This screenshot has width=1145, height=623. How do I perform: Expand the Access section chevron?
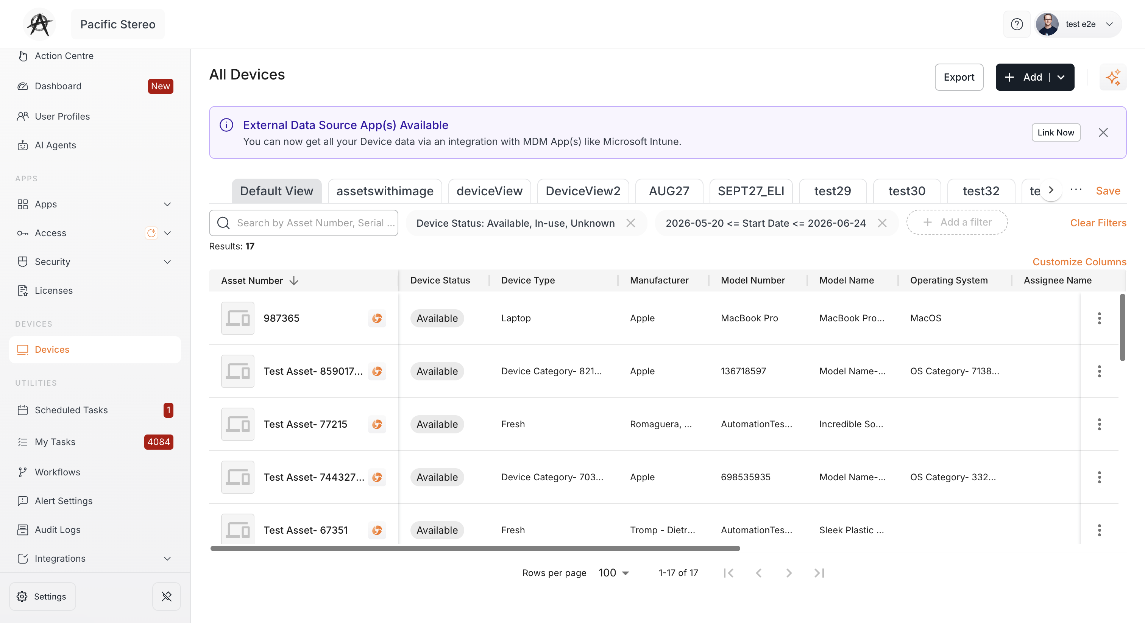point(168,233)
